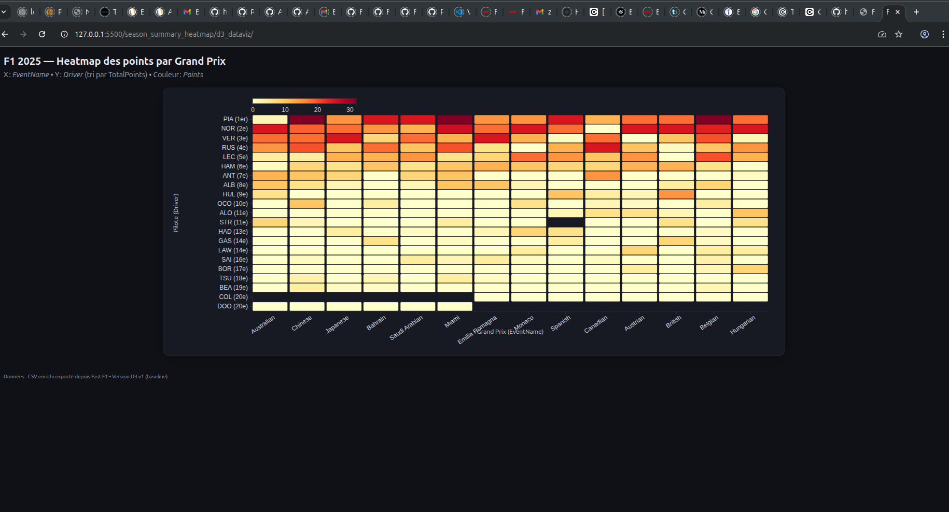Open the memory saver speedometer icon
Viewport: 949px width, 512px height.
click(882, 34)
